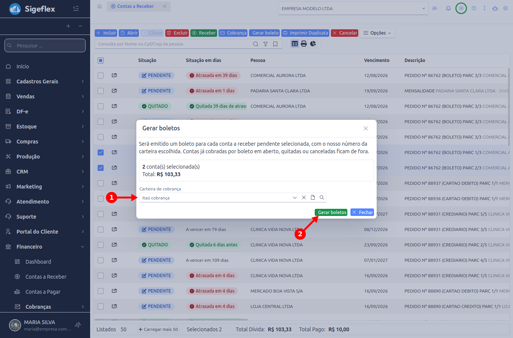Click the green Receber button
The image size is (513, 338).
pos(204,33)
